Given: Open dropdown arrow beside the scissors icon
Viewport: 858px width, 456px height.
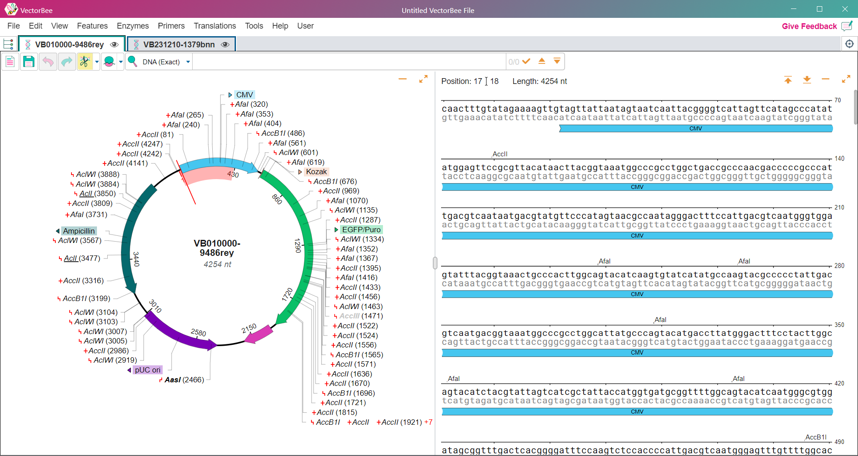Looking at the screenshot, I should [x=97, y=62].
